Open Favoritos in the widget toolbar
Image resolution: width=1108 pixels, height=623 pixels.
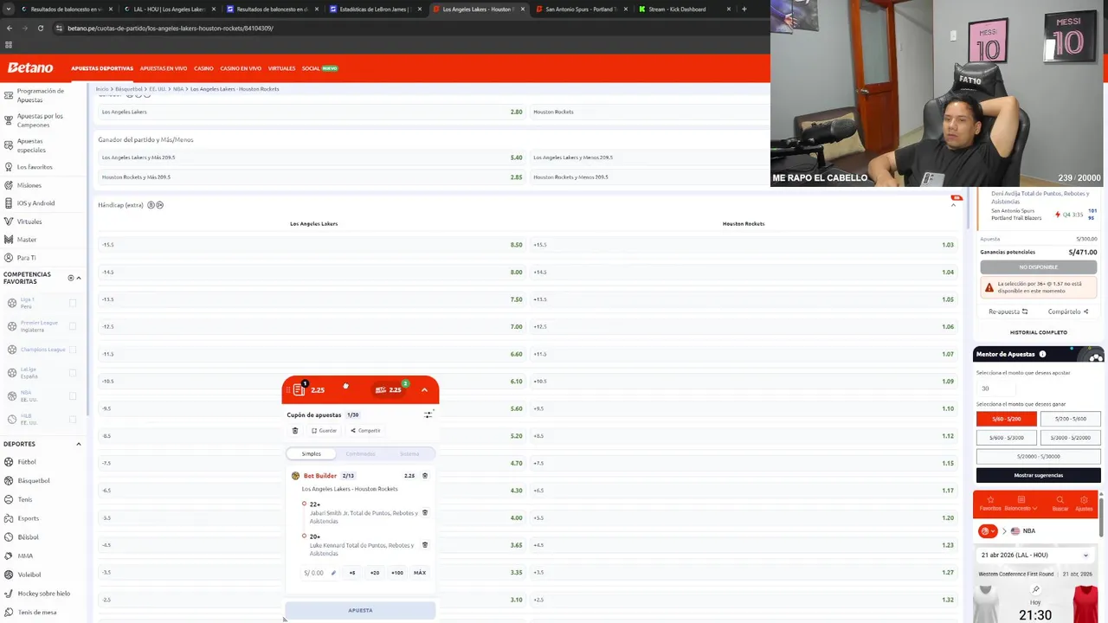[990, 504]
